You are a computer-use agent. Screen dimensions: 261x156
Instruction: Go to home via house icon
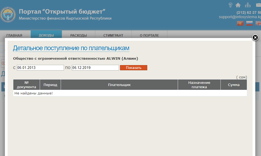click(238, 5)
